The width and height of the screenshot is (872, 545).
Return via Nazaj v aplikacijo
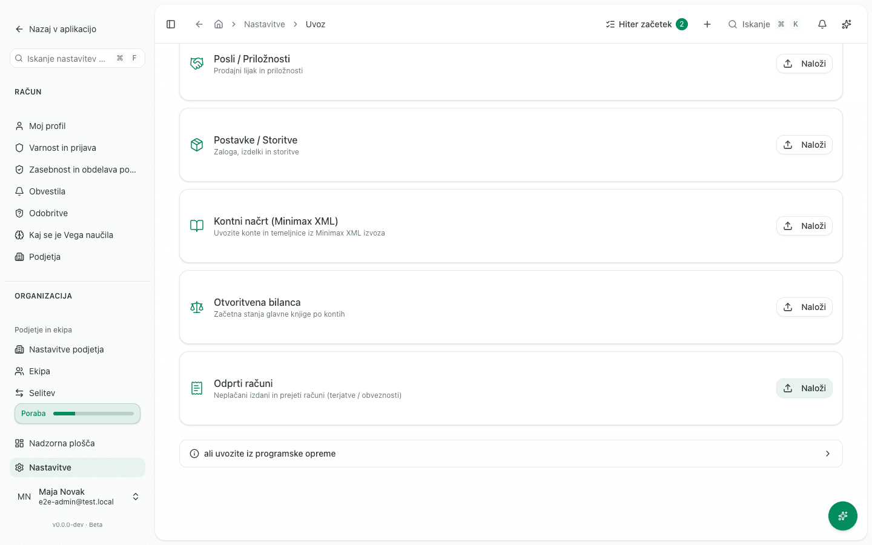[56, 29]
